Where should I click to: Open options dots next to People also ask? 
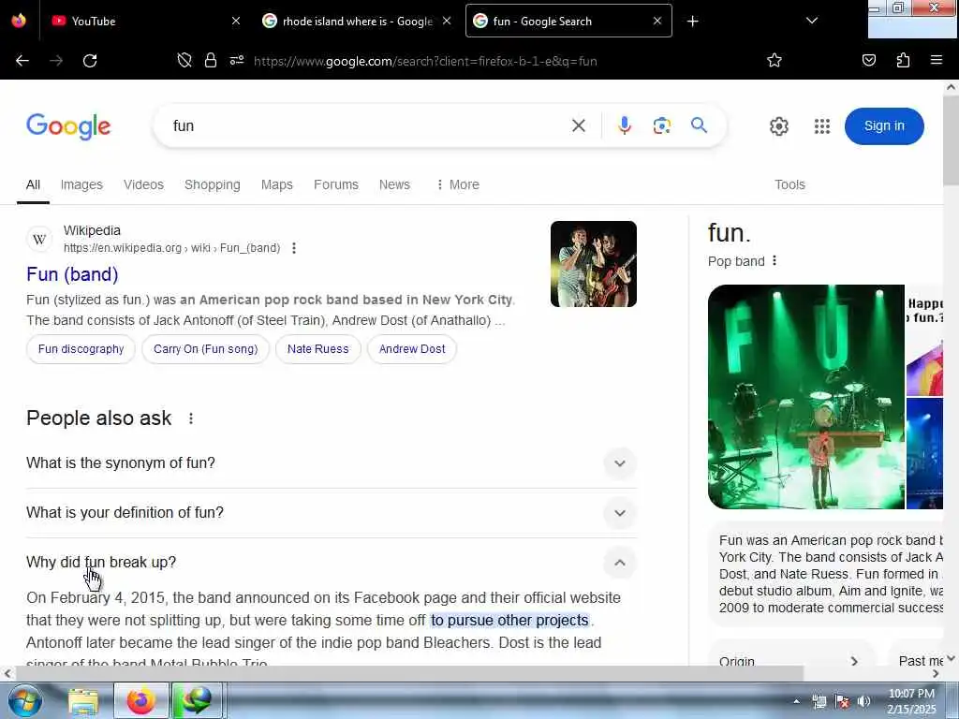[191, 418]
